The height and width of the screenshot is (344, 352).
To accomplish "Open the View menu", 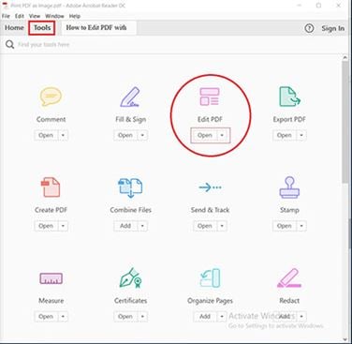I will 35,16.
